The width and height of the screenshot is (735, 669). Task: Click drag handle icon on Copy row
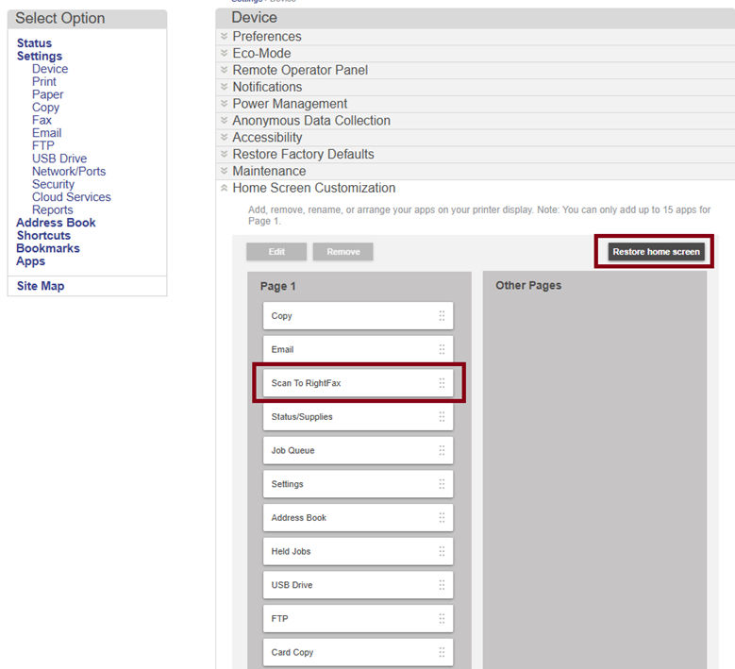pos(442,316)
